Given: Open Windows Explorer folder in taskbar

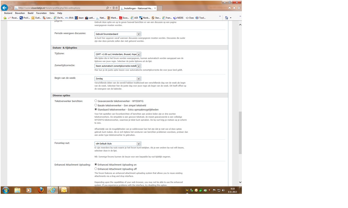Looking at the screenshot, I should [18, 190].
